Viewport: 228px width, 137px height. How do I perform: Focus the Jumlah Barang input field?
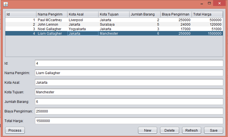pyautogui.click(x=129, y=101)
